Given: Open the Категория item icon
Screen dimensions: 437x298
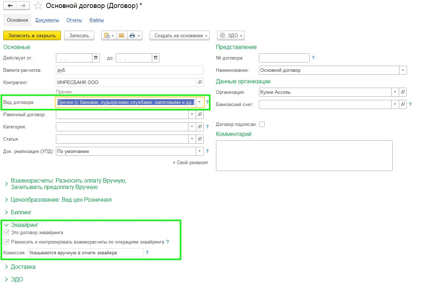Looking at the screenshot, I should (200, 127).
